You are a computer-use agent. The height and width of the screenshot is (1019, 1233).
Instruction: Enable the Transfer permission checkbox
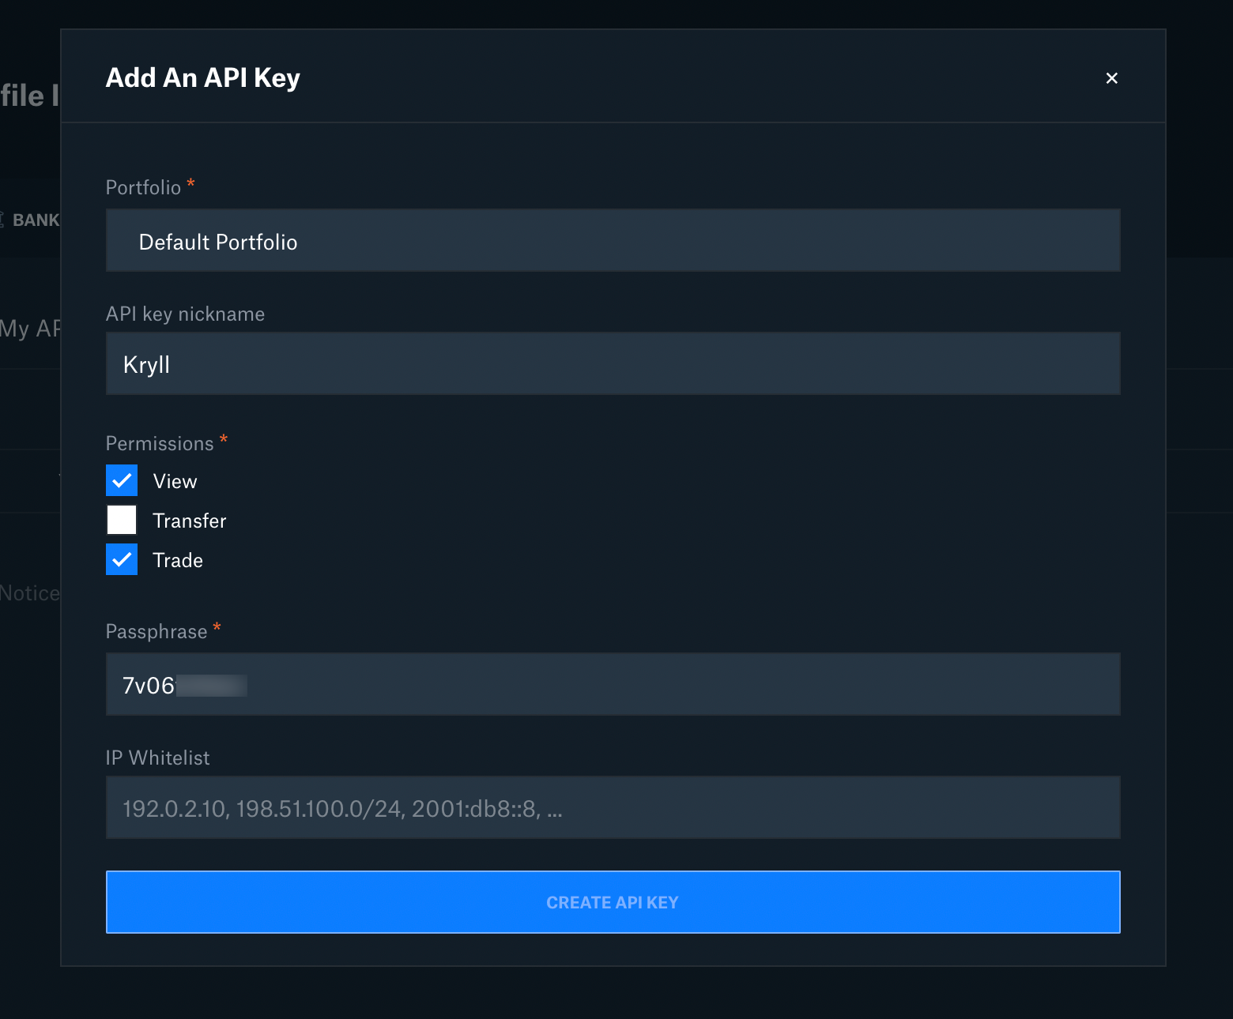122,520
